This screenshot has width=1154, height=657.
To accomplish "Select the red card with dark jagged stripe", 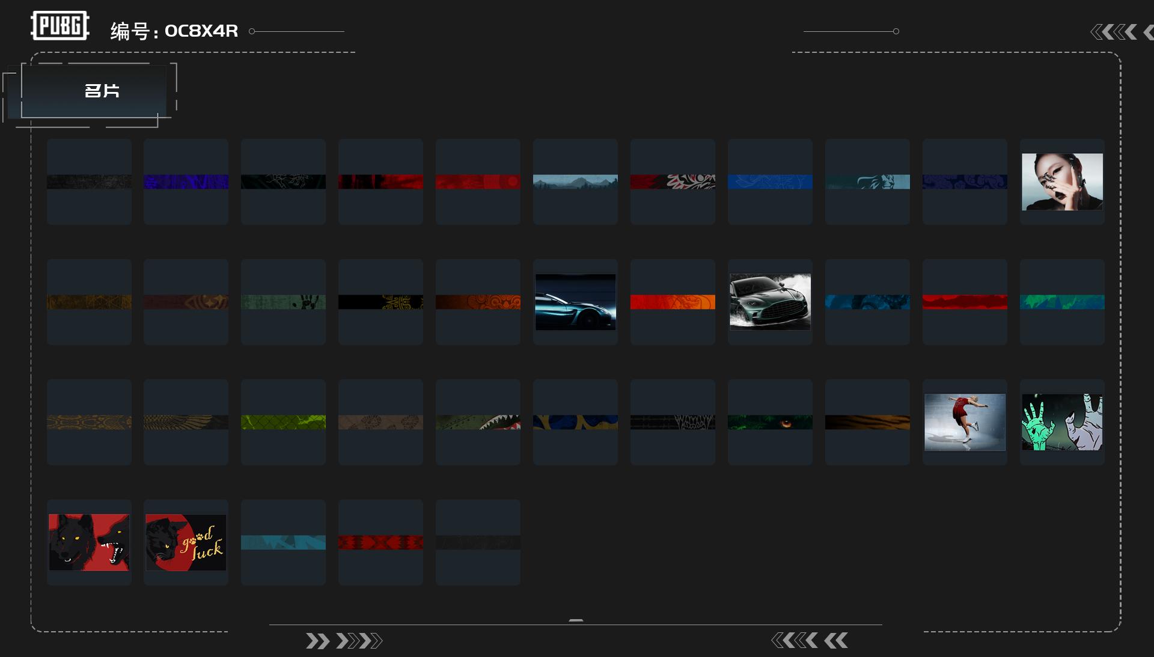I will (x=965, y=302).
